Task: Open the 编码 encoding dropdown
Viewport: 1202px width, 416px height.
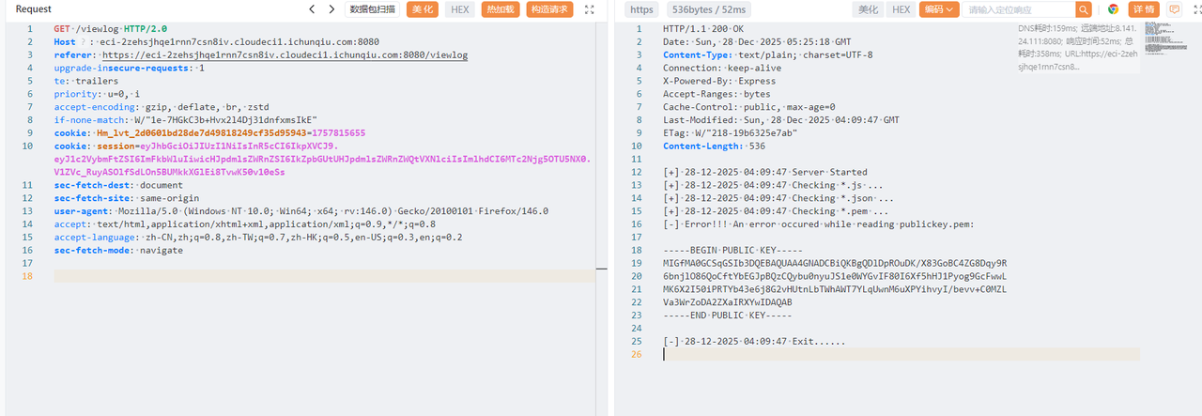Action: tap(938, 9)
